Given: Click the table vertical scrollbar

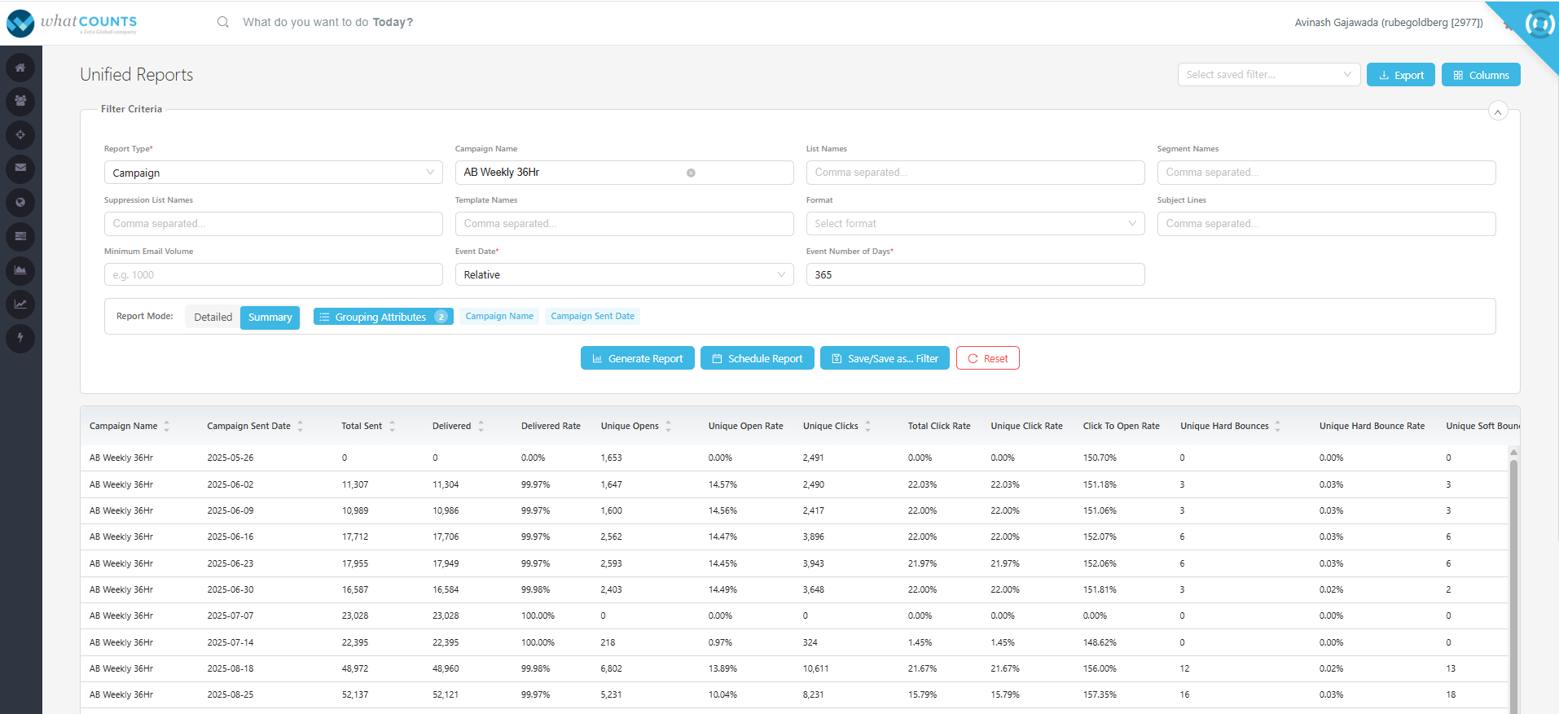Looking at the screenshot, I should (1513, 582).
